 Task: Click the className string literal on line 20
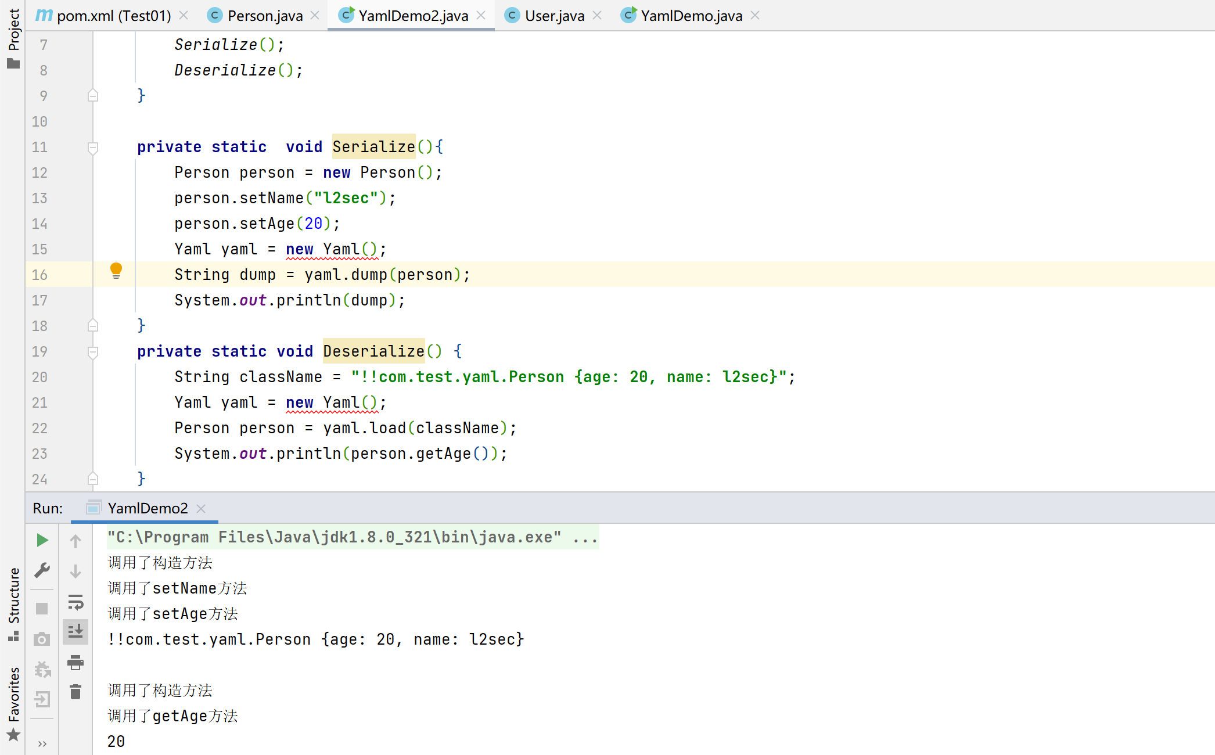point(569,377)
